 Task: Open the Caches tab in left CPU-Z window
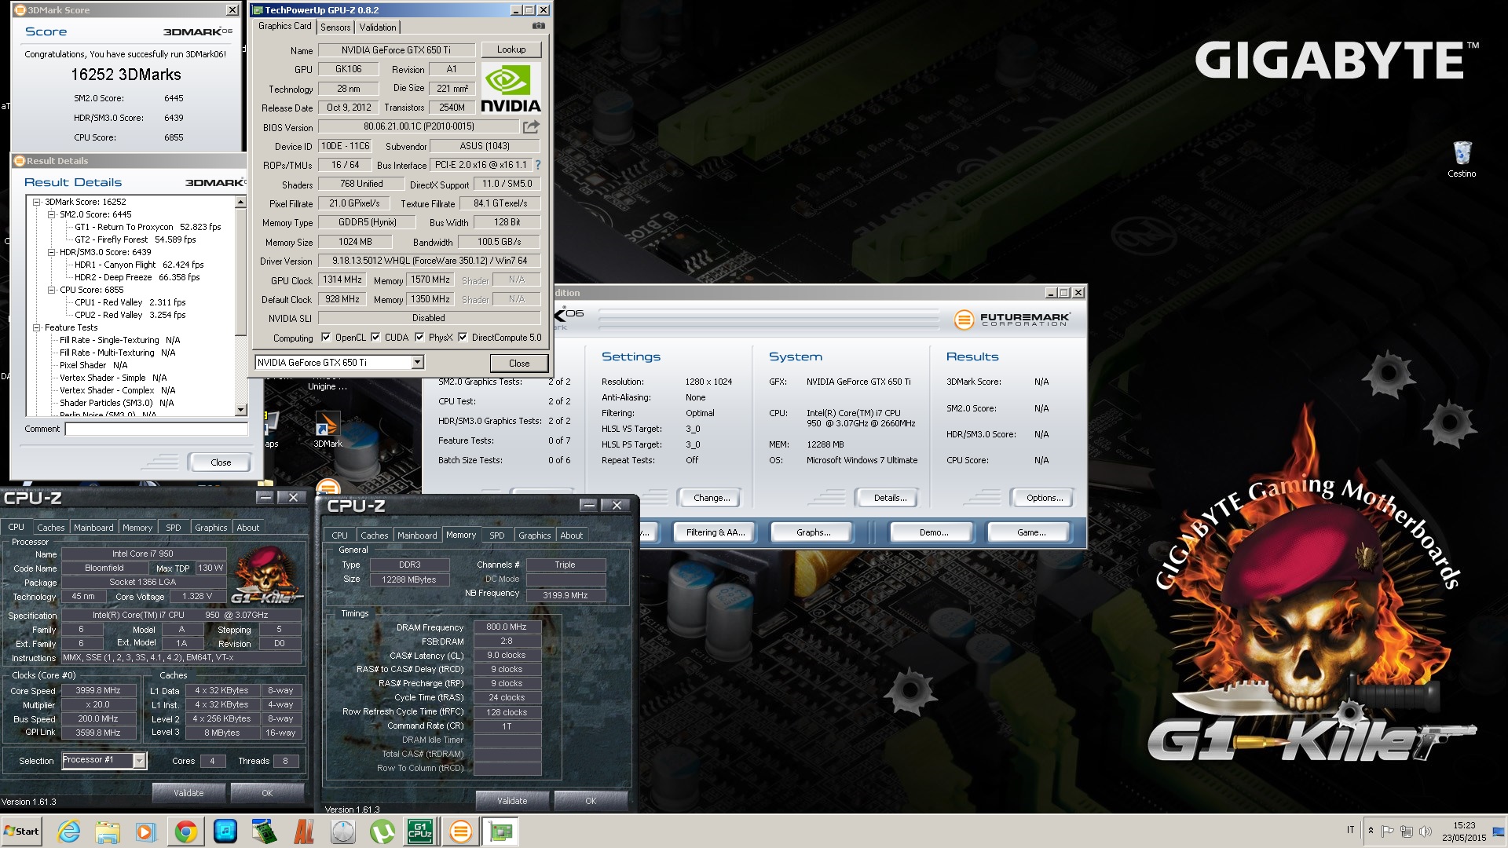(x=51, y=528)
